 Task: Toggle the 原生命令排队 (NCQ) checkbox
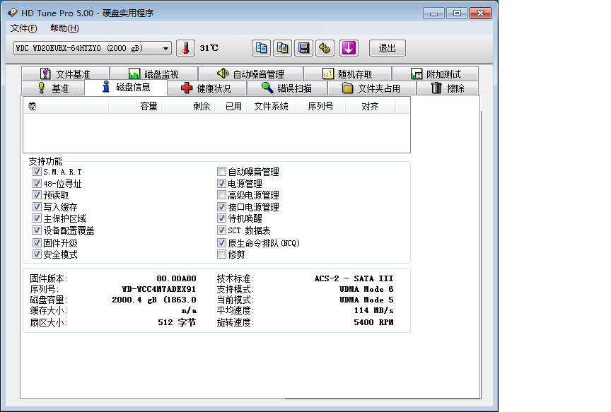222,243
